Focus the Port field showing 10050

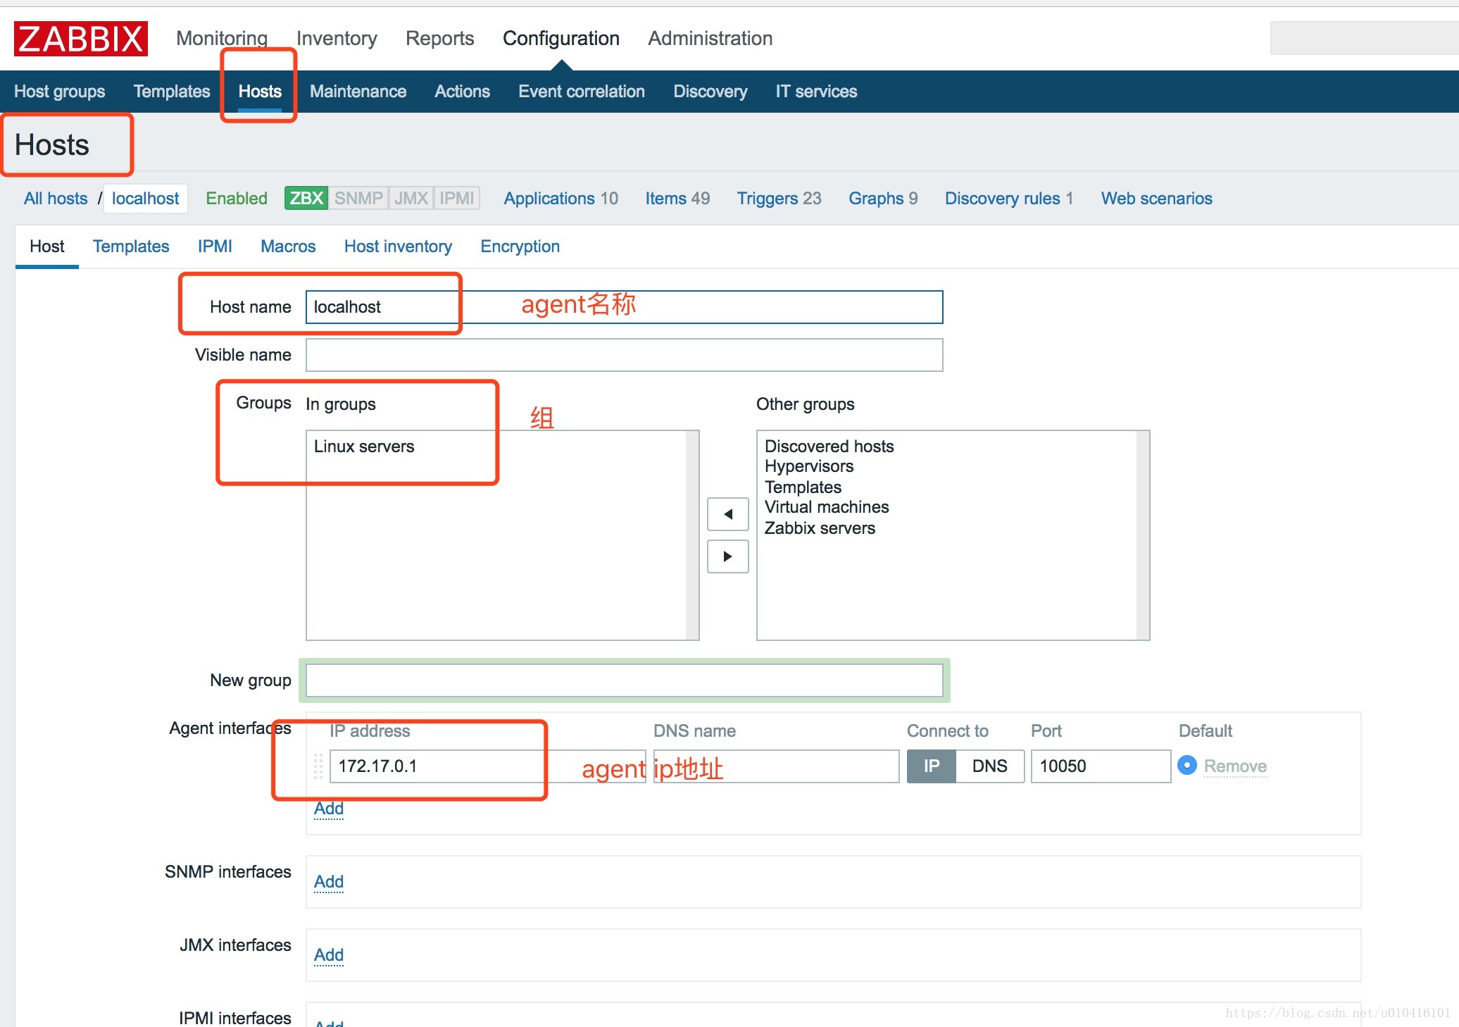[1101, 766]
